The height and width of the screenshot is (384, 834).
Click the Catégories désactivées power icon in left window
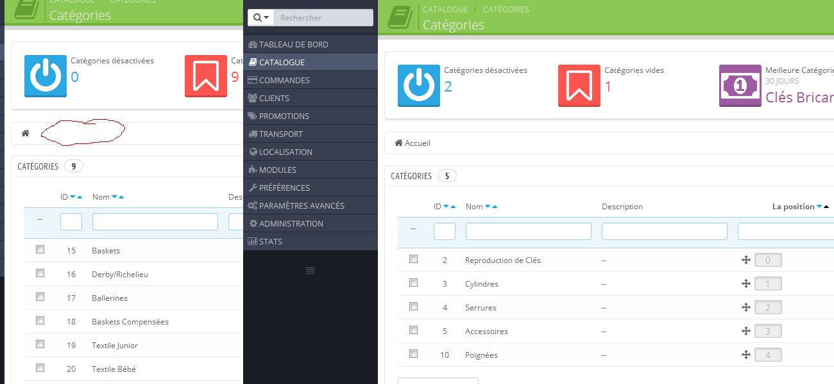tap(45, 76)
